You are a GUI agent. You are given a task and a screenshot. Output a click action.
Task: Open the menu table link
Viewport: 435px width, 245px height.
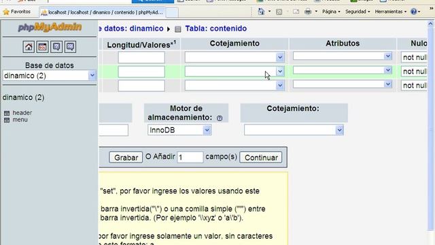(x=20, y=120)
